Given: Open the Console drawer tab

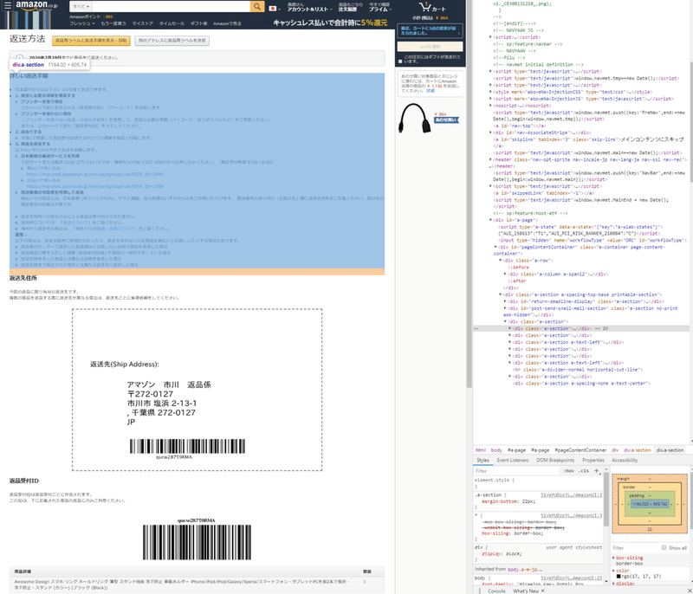Looking at the screenshot, I should 496,591.
